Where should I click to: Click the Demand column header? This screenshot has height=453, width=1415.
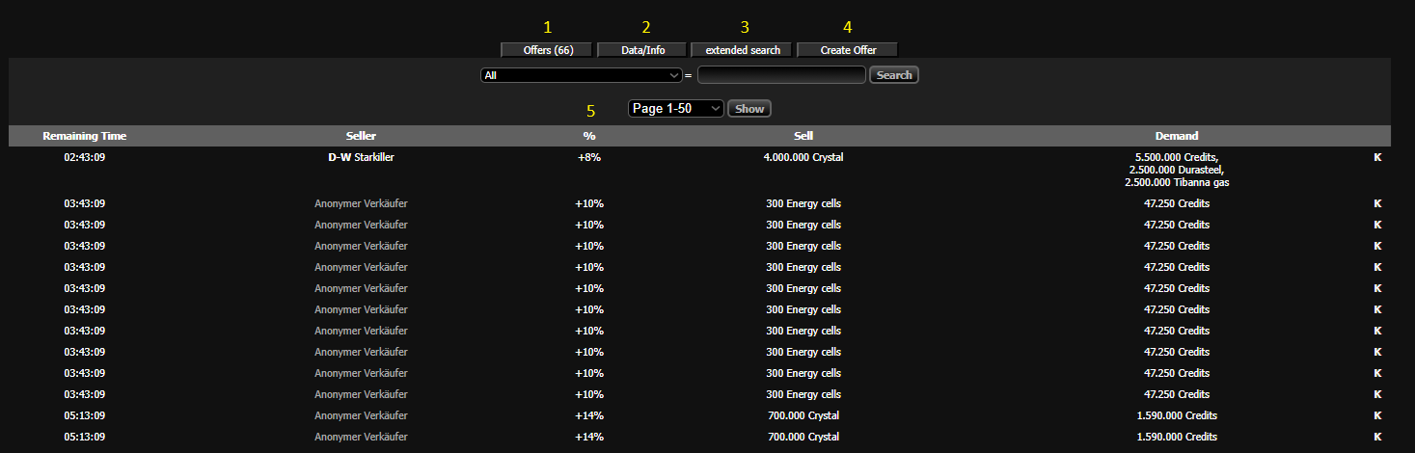click(1177, 136)
